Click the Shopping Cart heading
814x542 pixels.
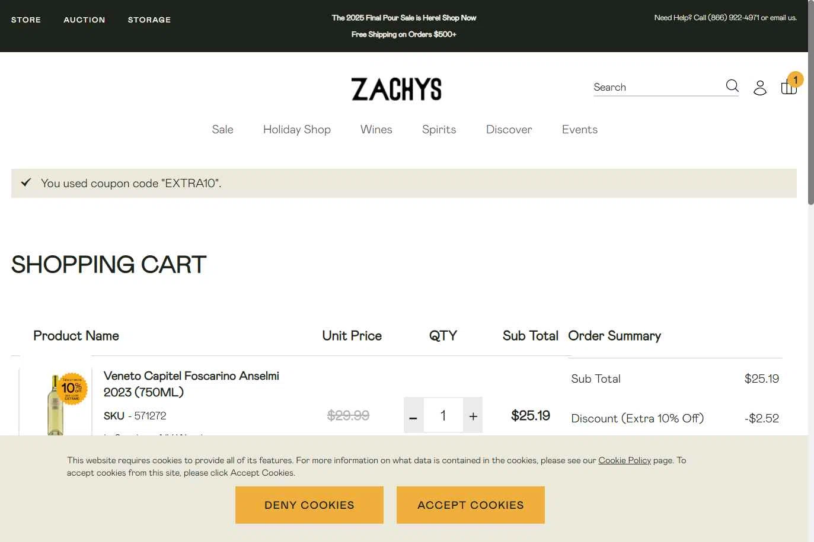(109, 264)
